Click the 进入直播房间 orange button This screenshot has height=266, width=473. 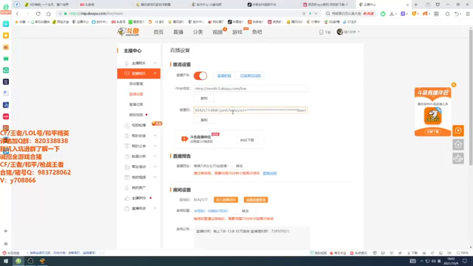tap(226, 200)
